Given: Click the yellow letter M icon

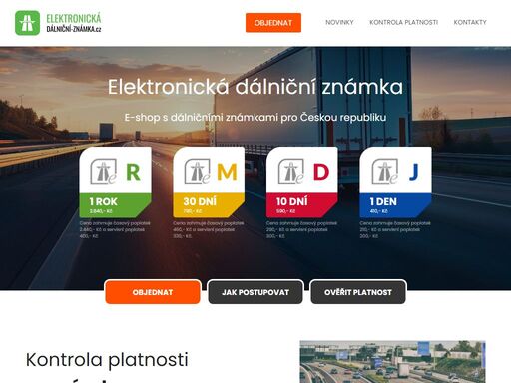Looking at the screenshot, I should [x=227, y=172].
